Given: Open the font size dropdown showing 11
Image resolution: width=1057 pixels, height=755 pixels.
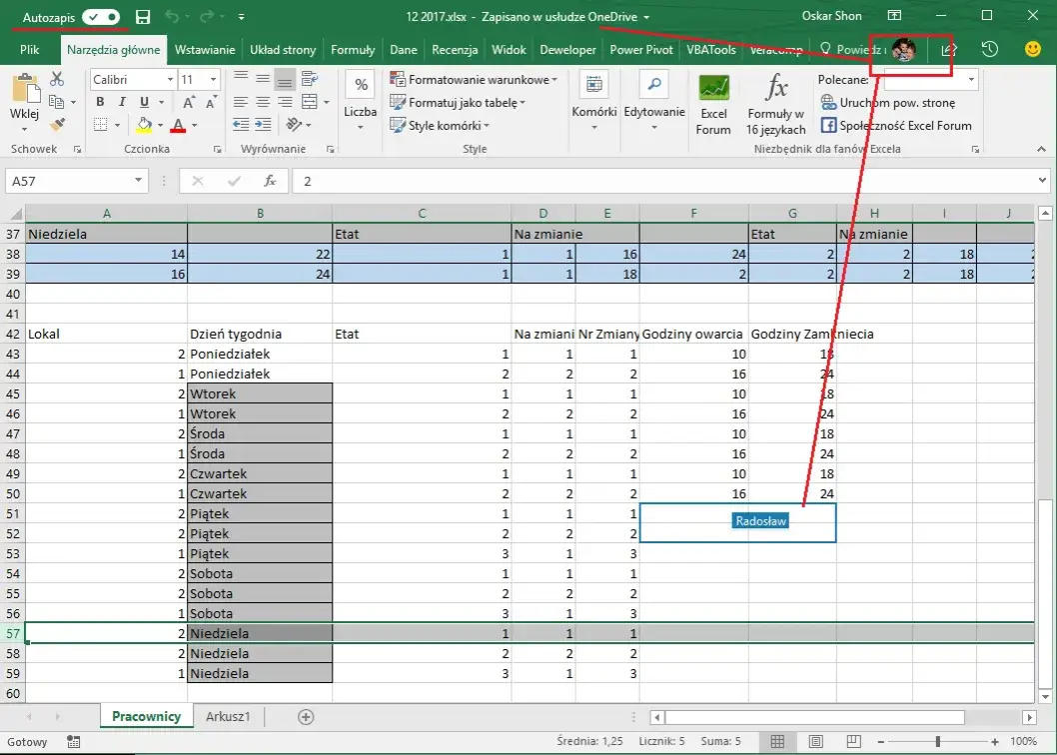Looking at the screenshot, I should click(207, 78).
